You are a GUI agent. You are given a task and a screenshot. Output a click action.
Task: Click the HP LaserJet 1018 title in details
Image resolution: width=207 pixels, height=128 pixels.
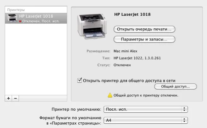132,14
